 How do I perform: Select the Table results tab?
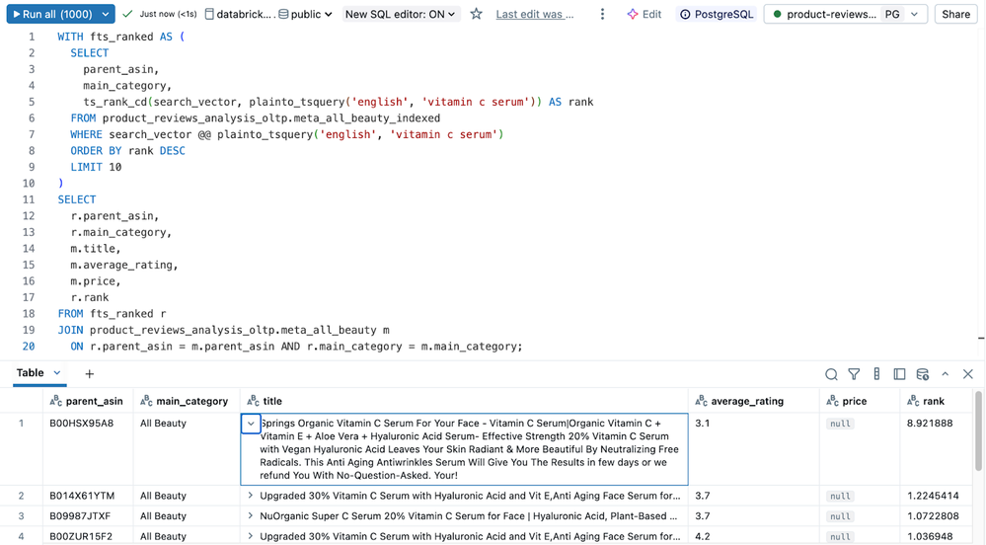point(30,373)
